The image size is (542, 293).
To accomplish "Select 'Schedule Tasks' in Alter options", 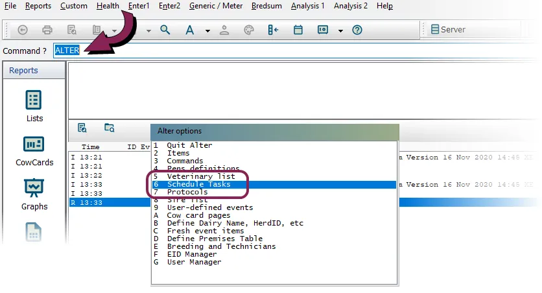I will [x=274, y=184].
